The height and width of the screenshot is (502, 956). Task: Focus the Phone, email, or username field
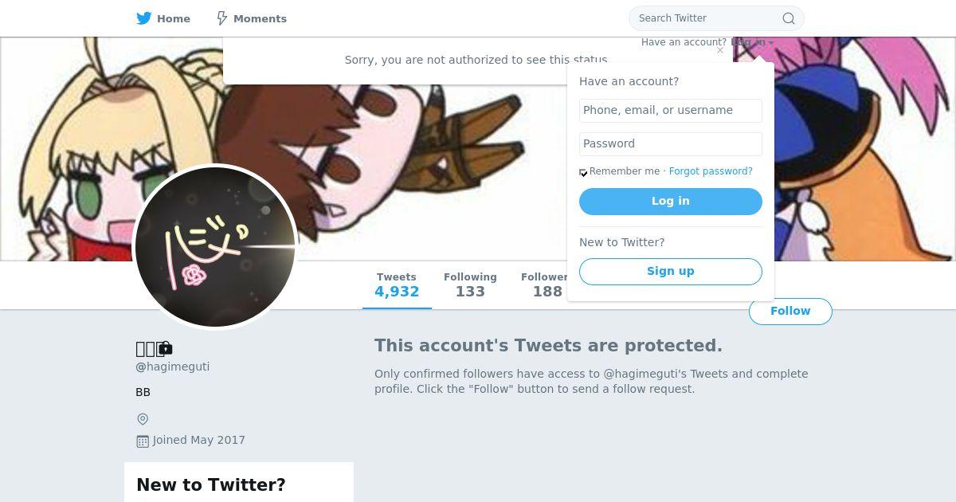pyautogui.click(x=670, y=111)
